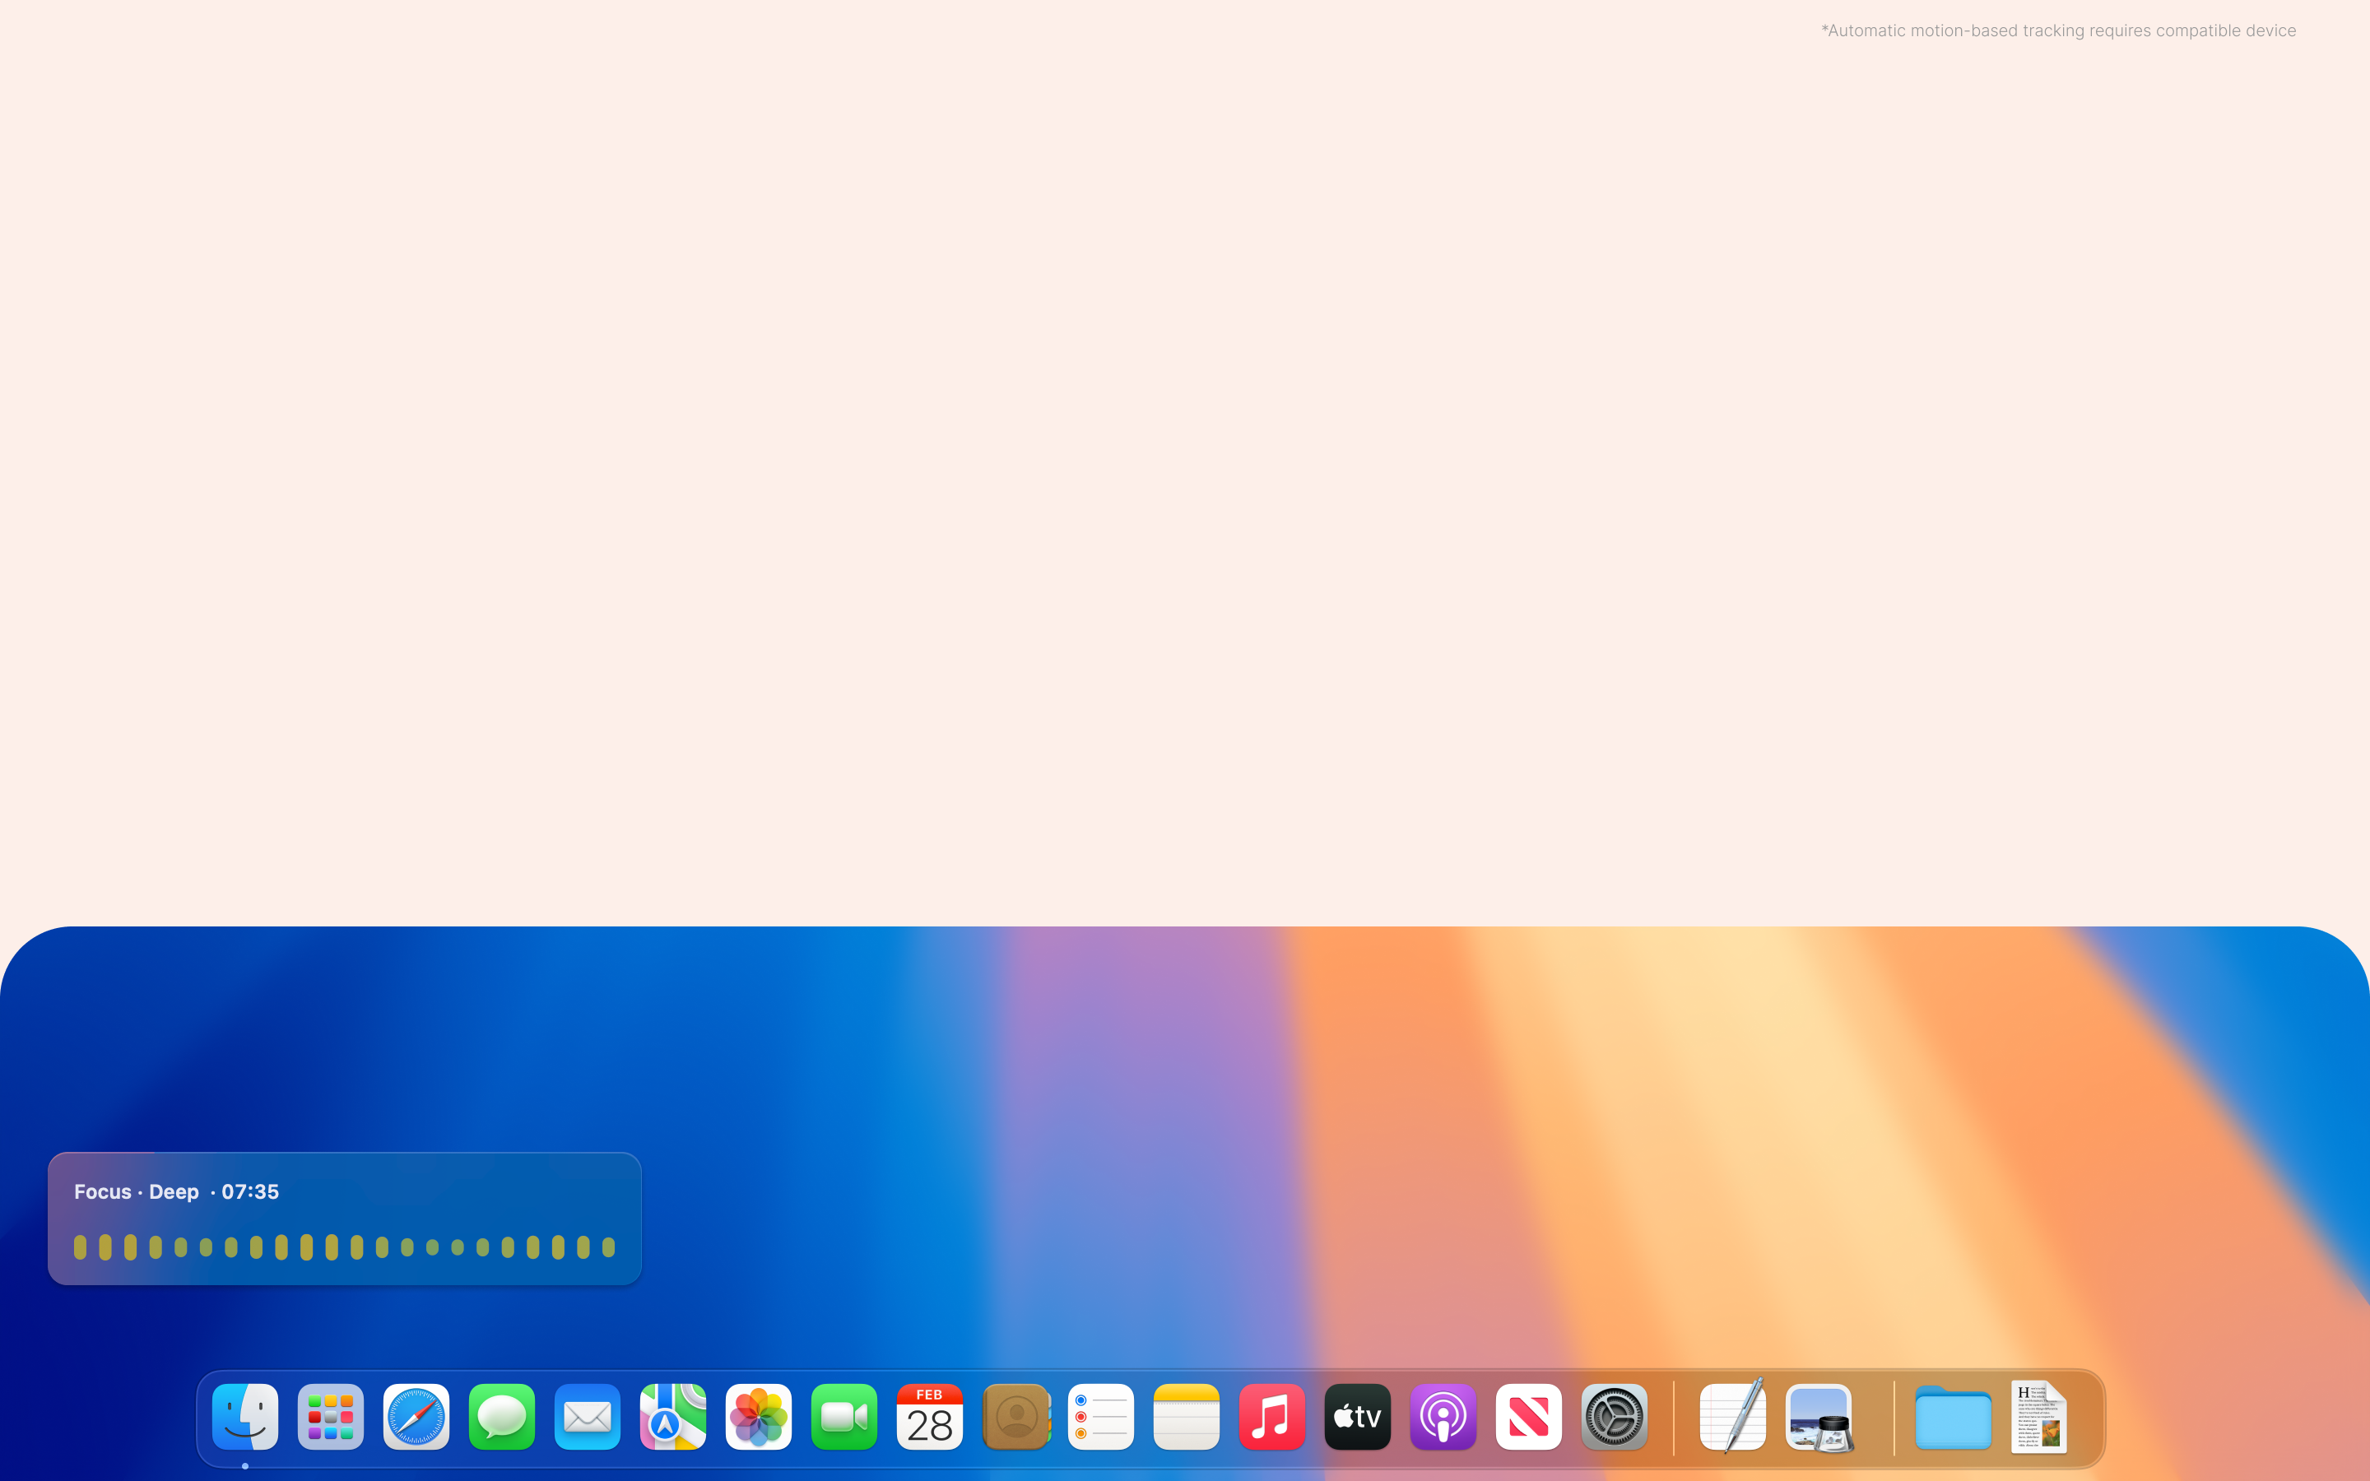Open the Apple TV app
The width and height of the screenshot is (2370, 1481).
coord(1356,1416)
